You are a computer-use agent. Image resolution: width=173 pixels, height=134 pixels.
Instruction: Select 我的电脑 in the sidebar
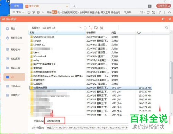click(13, 50)
